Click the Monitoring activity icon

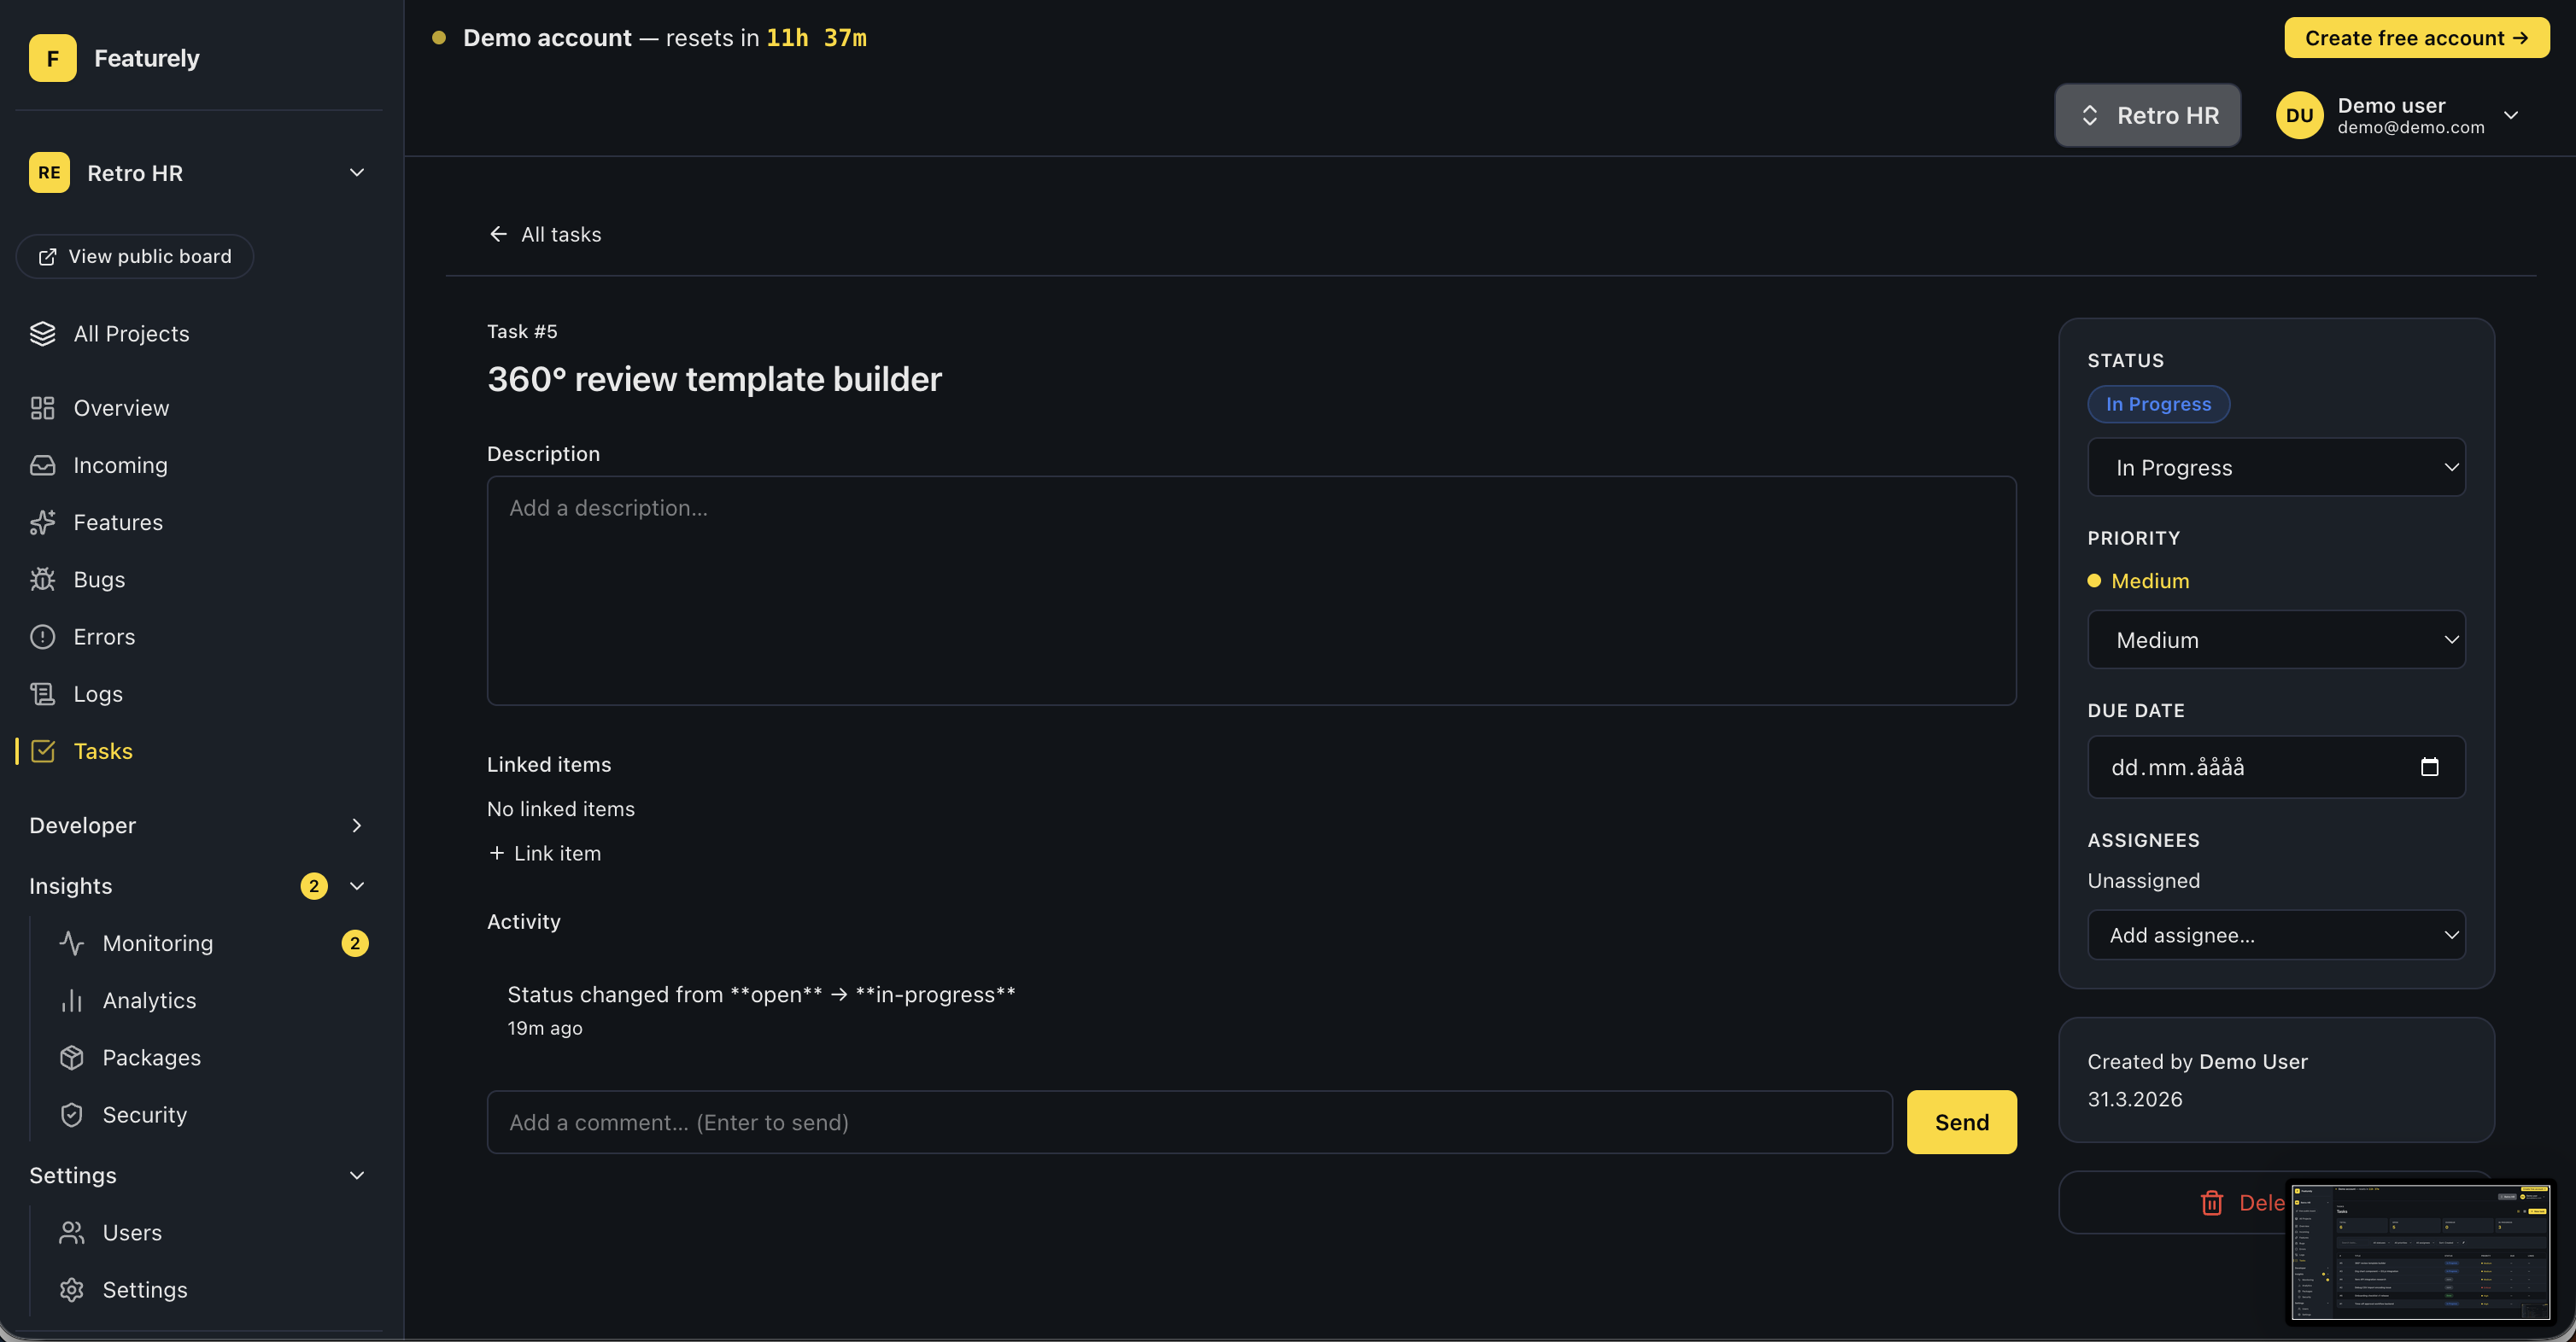[x=72, y=942]
